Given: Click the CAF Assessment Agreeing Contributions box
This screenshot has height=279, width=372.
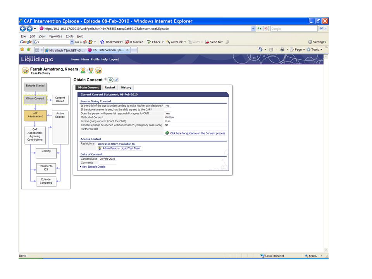Looking at the screenshot, I should coord(35,135).
